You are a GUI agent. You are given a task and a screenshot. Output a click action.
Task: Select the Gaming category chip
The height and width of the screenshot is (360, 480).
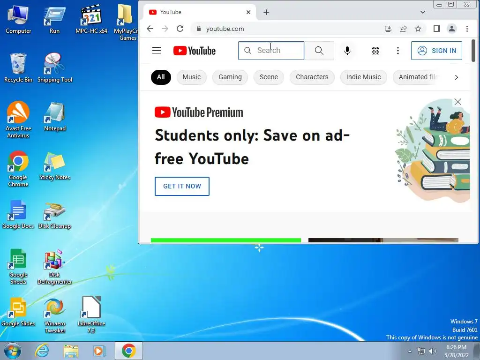230,77
